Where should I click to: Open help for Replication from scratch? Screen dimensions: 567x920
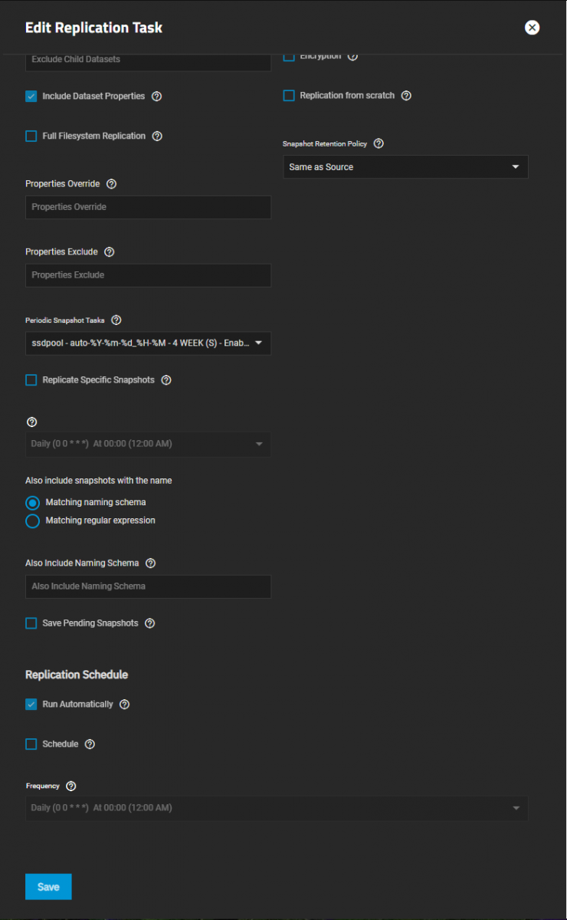407,96
